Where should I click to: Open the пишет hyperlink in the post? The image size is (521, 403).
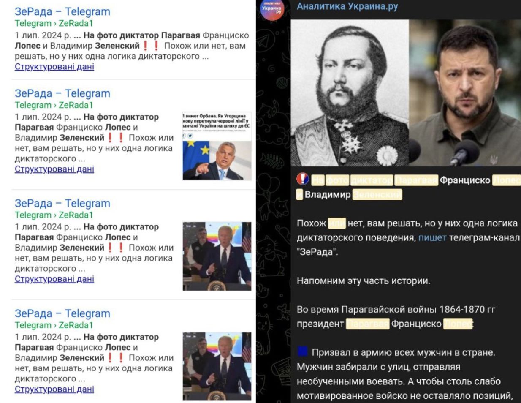click(432, 237)
